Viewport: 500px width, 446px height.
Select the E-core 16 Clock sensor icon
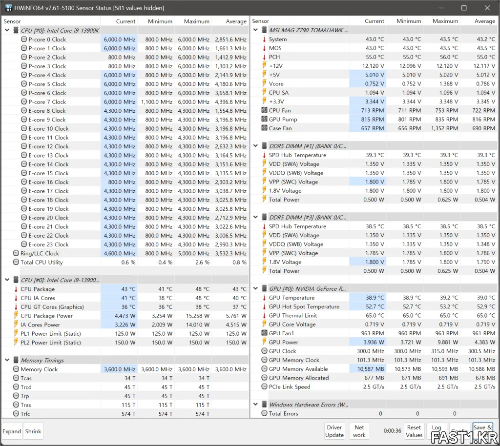[24, 182]
